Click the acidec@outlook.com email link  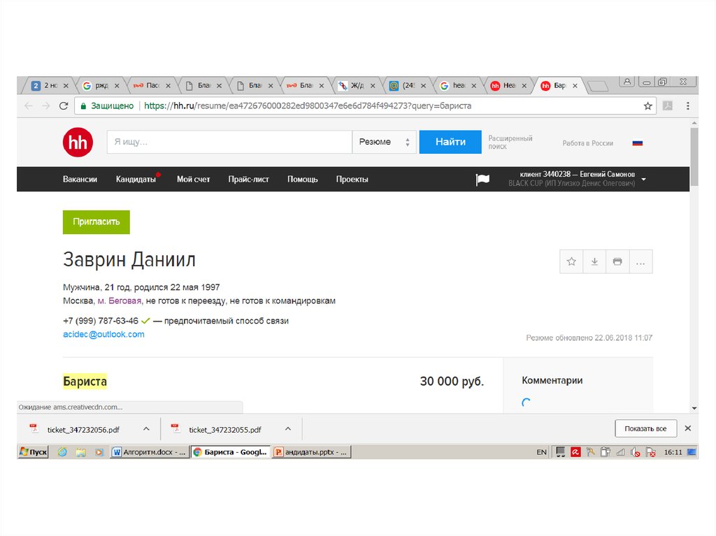tap(103, 334)
